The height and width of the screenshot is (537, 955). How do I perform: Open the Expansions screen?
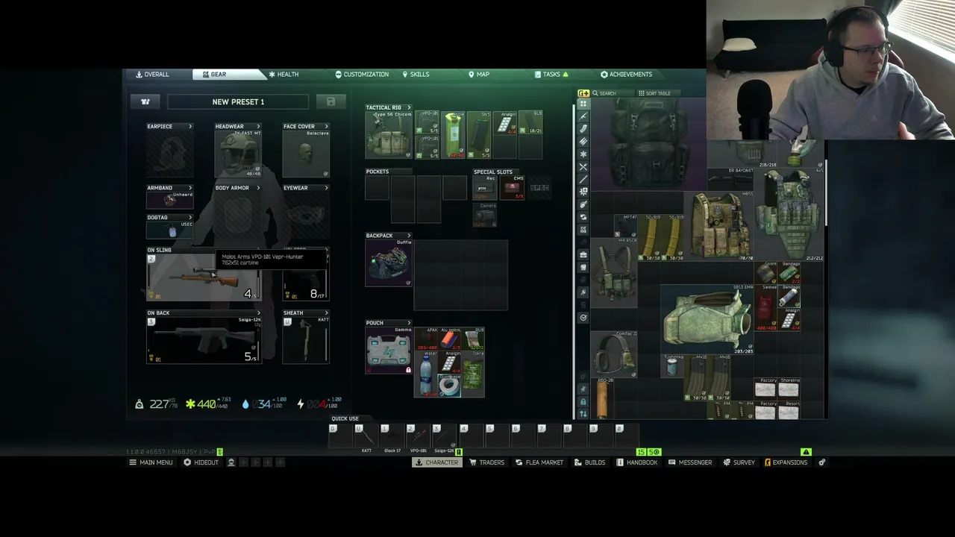[786, 462]
